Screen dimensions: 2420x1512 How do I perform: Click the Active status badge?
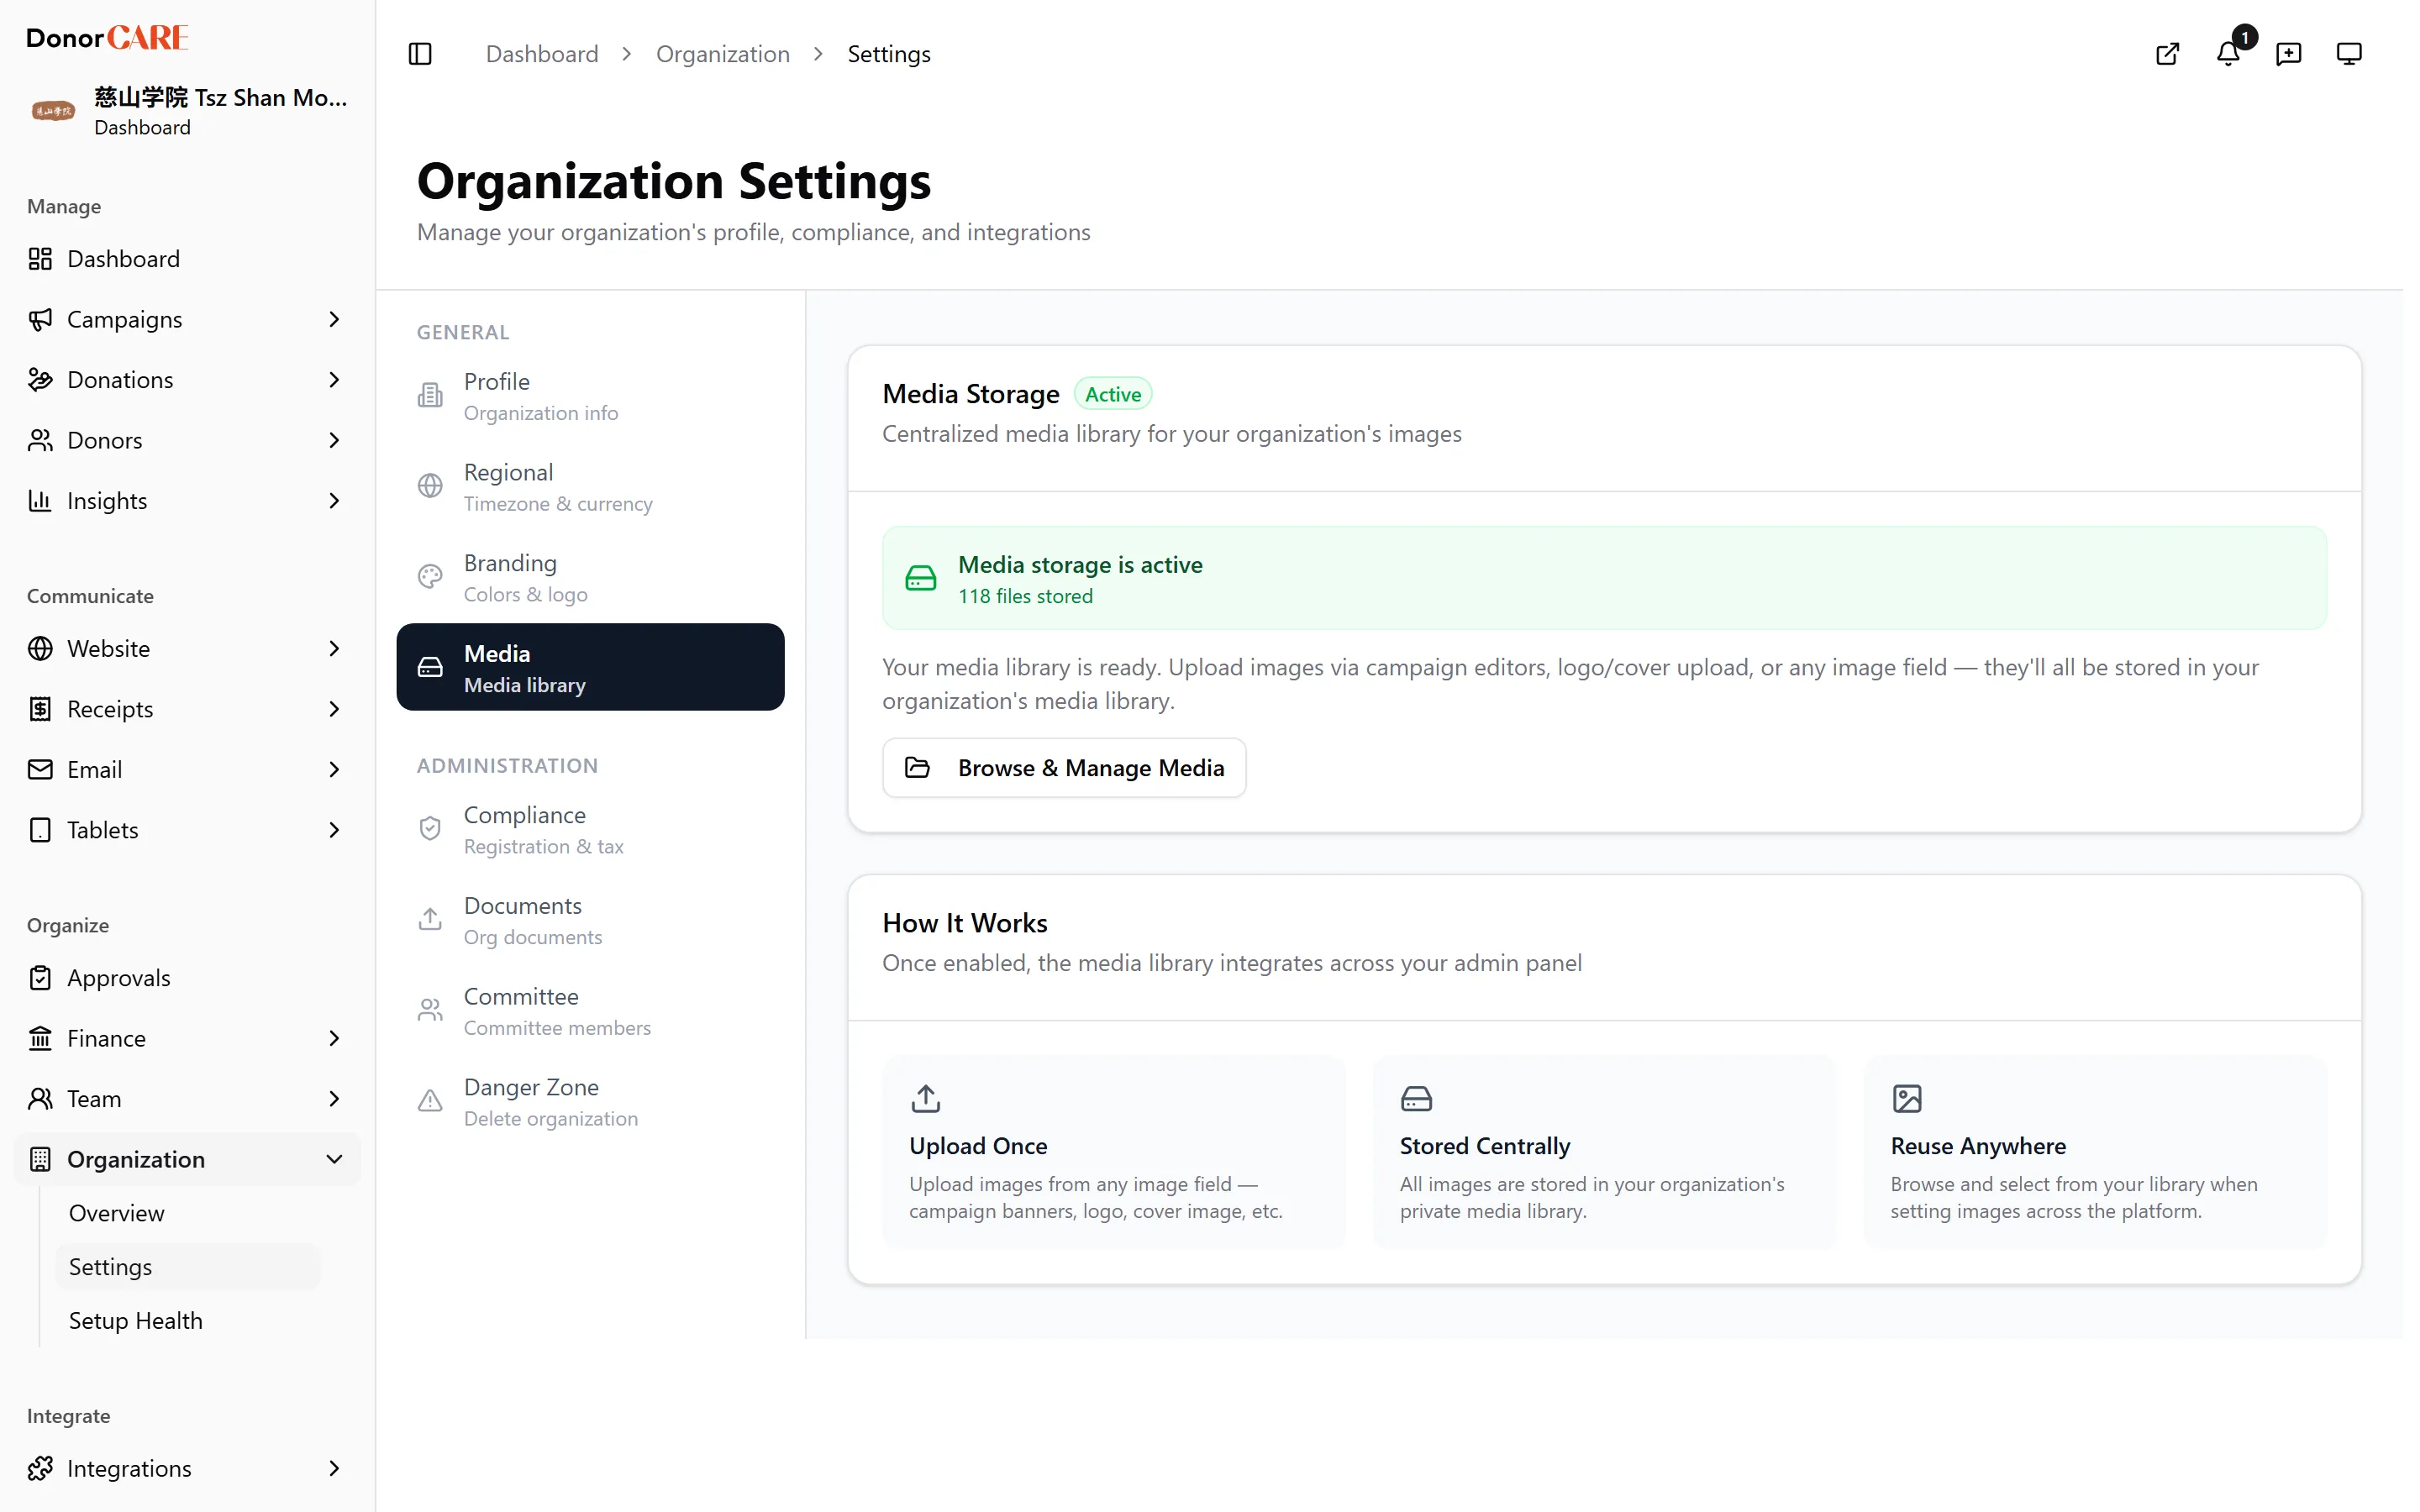coord(1113,394)
